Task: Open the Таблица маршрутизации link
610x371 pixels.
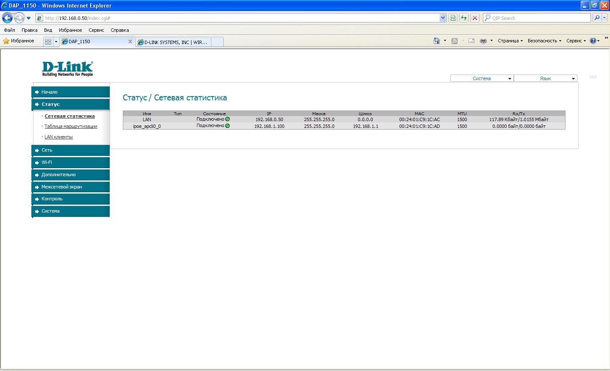Action: [x=71, y=126]
